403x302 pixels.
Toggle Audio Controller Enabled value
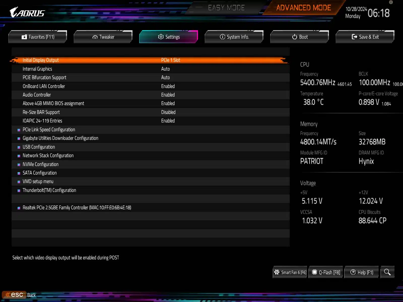(168, 95)
